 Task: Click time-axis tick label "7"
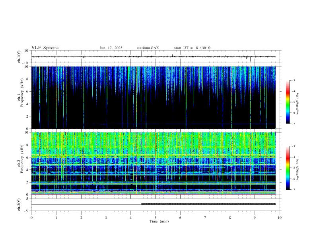tap(205, 218)
